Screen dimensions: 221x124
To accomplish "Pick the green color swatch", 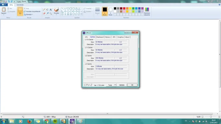I will [133, 8].
